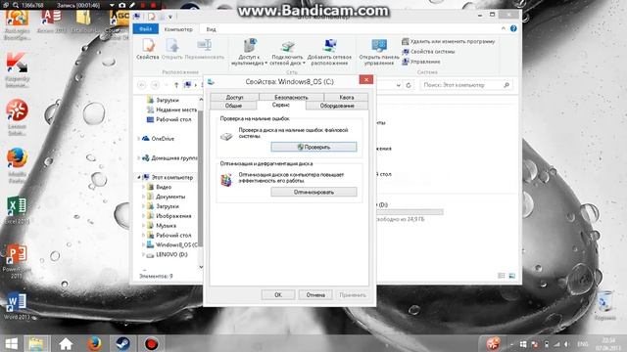Open the Оборудование tab
This screenshot has height=352, width=627.
pos(337,106)
